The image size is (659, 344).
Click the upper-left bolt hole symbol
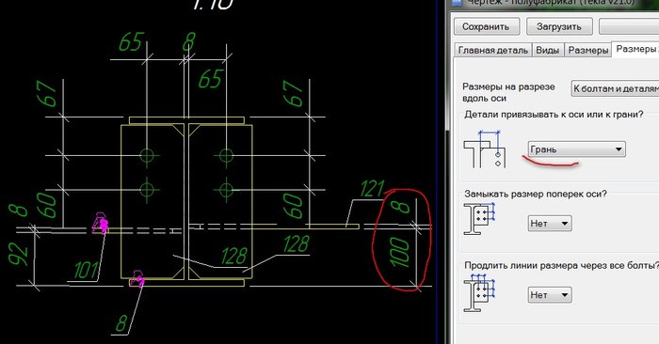(147, 156)
